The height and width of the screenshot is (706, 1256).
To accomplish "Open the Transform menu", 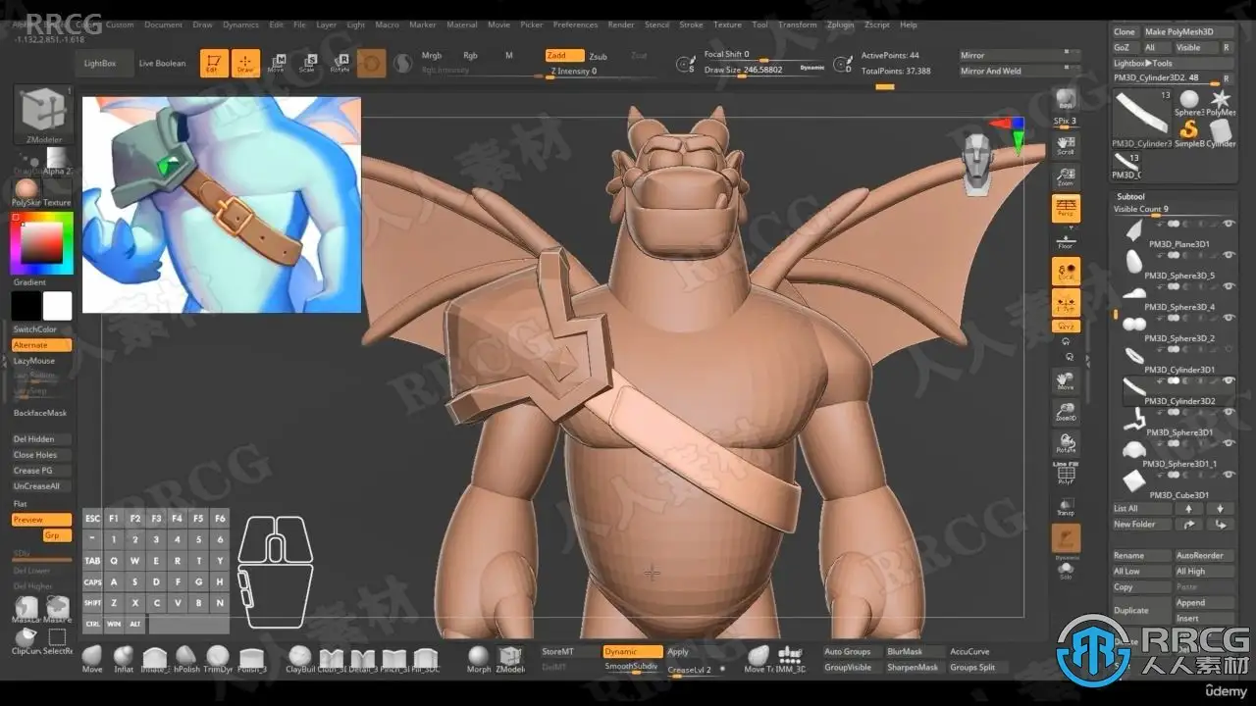I will tap(798, 25).
